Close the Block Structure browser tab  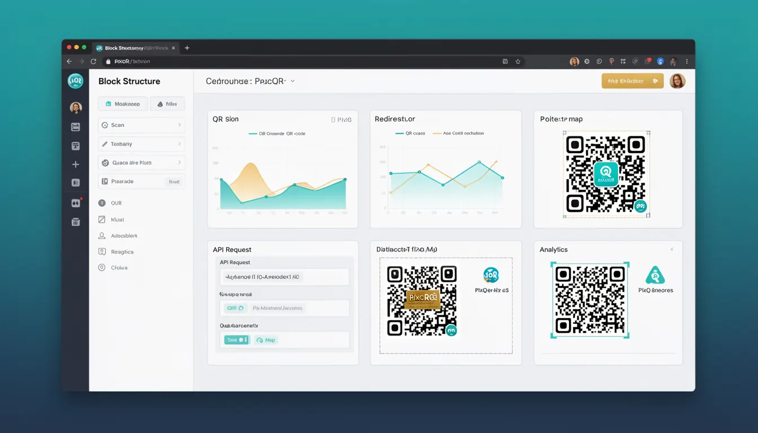pyautogui.click(x=172, y=48)
